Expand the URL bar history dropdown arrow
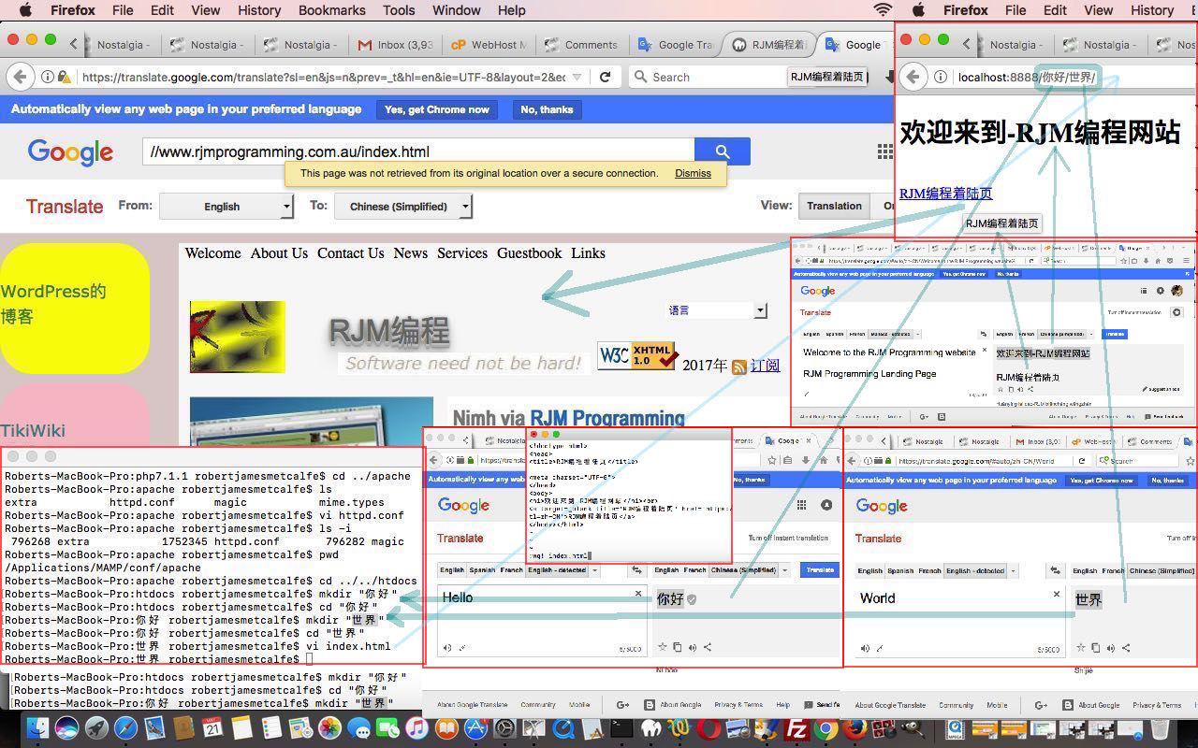The image size is (1198, 748). tap(577, 77)
